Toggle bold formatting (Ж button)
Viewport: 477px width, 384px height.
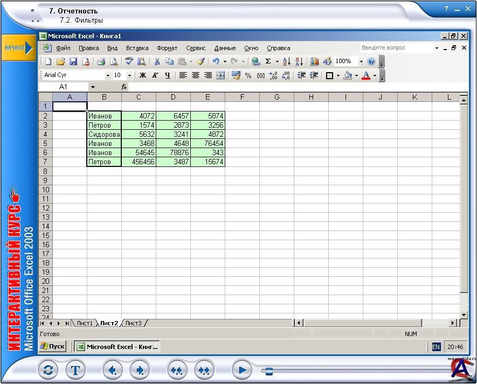click(x=143, y=75)
